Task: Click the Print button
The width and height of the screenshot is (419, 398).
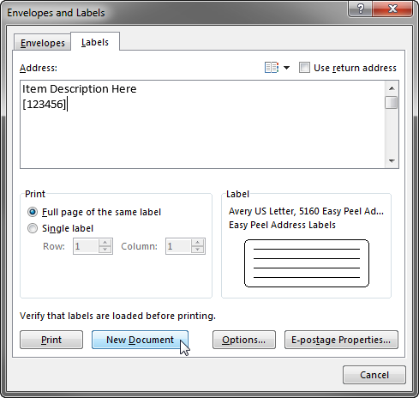Action: click(x=51, y=340)
